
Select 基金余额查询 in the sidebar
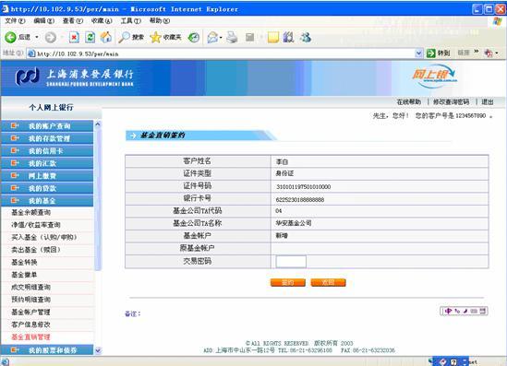31,212
